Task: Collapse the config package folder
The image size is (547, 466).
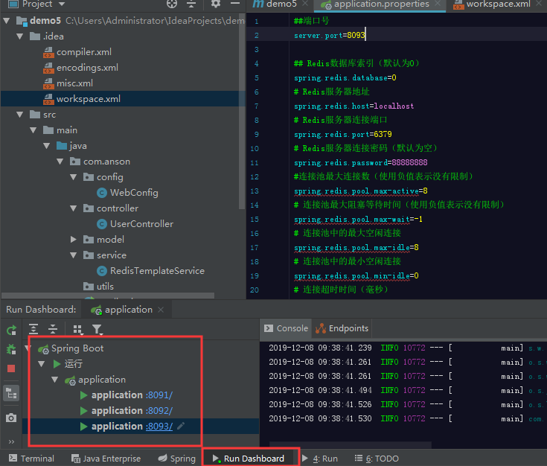Action: (x=74, y=177)
